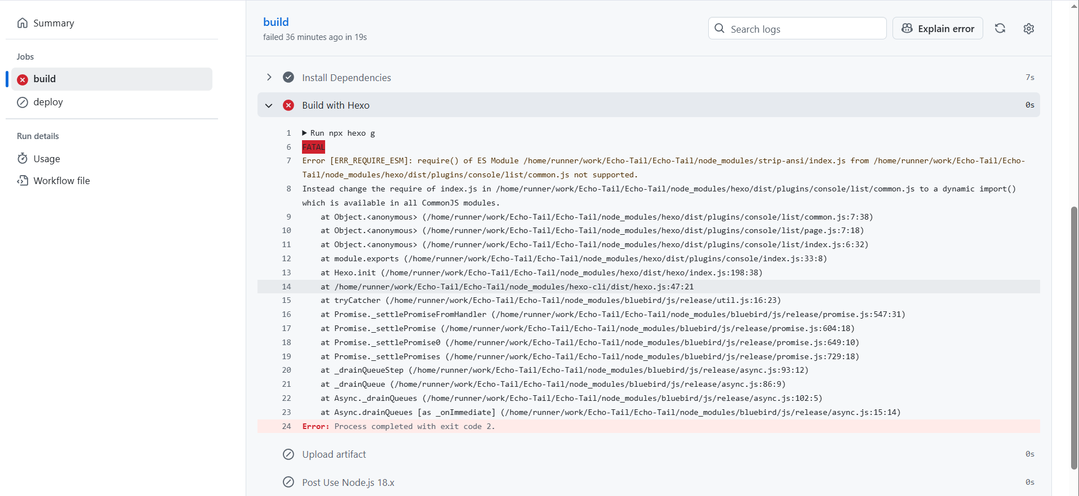The height and width of the screenshot is (496, 1079).
Task: Click the Explain error button
Action: tap(938, 29)
